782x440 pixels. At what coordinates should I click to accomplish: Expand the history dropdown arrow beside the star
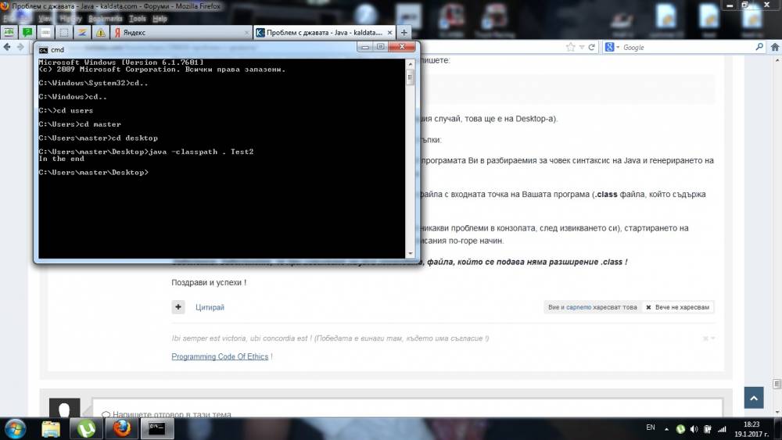[582, 47]
